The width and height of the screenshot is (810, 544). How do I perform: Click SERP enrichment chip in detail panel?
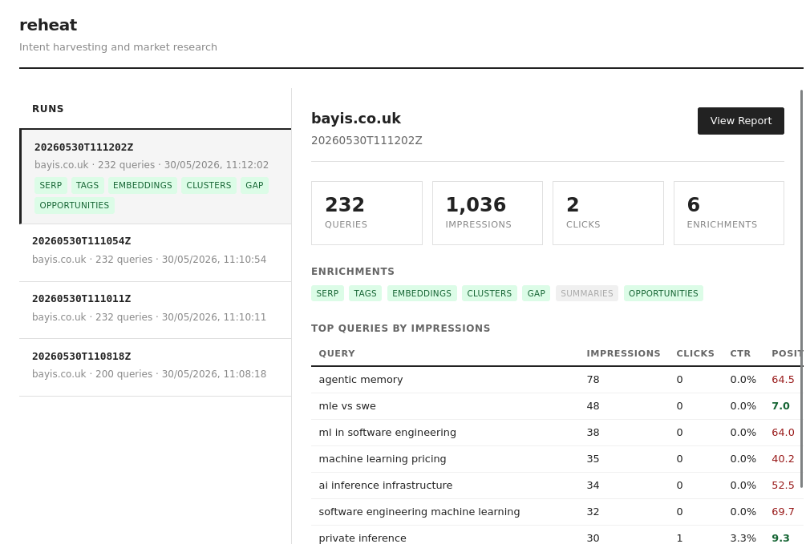tap(327, 293)
